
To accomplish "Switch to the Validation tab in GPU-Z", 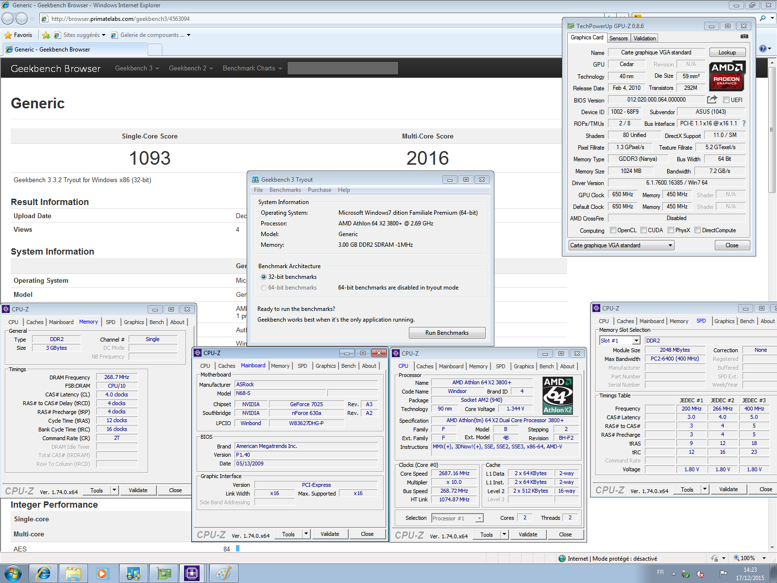I will [x=644, y=38].
